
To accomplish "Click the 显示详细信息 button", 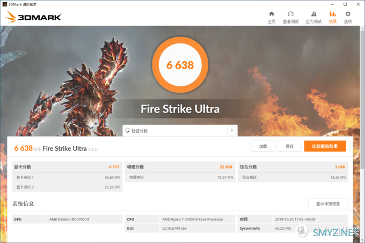I will pyautogui.click(x=328, y=204).
